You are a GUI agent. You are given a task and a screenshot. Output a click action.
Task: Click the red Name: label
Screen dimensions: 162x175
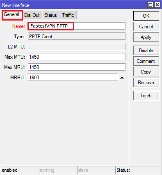(18, 26)
